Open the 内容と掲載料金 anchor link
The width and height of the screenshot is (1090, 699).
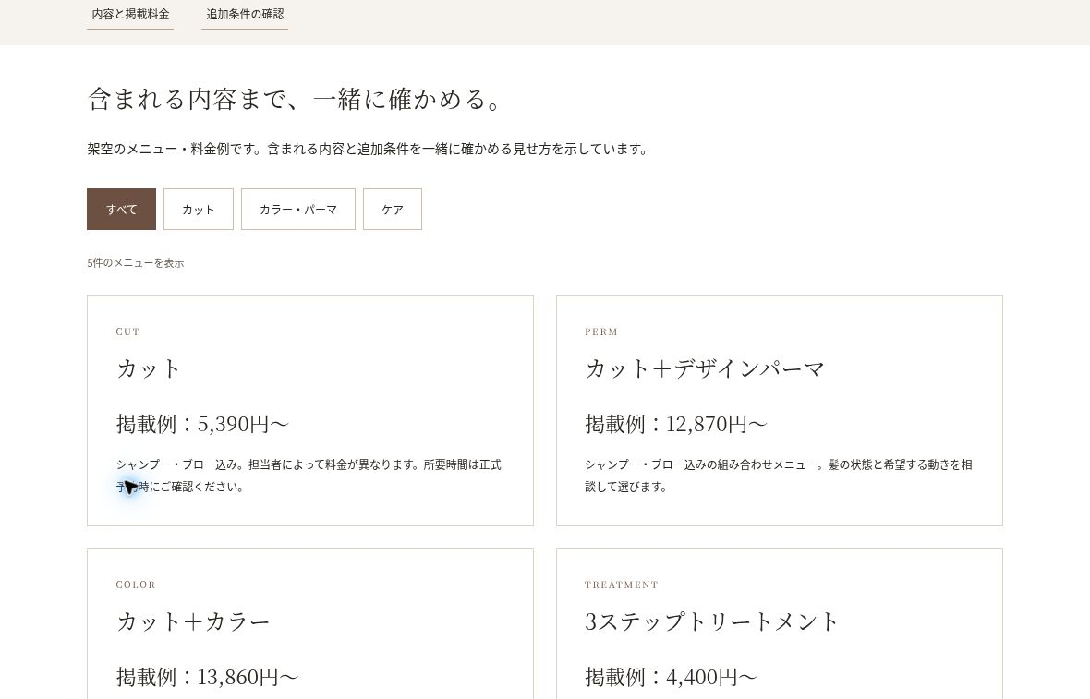tap(130, 14)
